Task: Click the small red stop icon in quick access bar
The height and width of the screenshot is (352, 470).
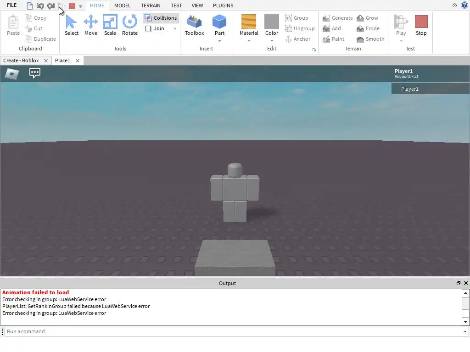Action: pyautogui.click(x=72, y=5)
